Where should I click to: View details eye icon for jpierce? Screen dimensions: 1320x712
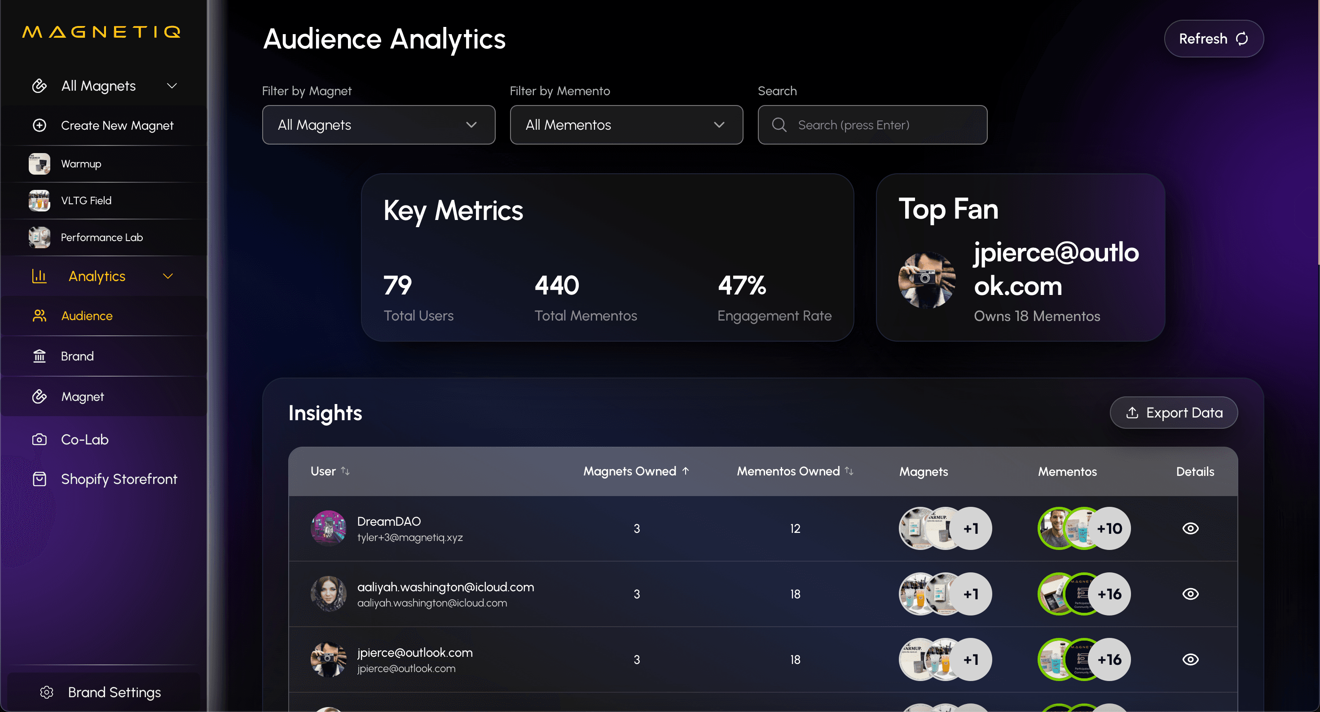(1190, 660)
